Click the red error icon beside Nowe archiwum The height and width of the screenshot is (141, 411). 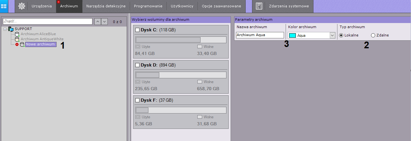(17, 44)
